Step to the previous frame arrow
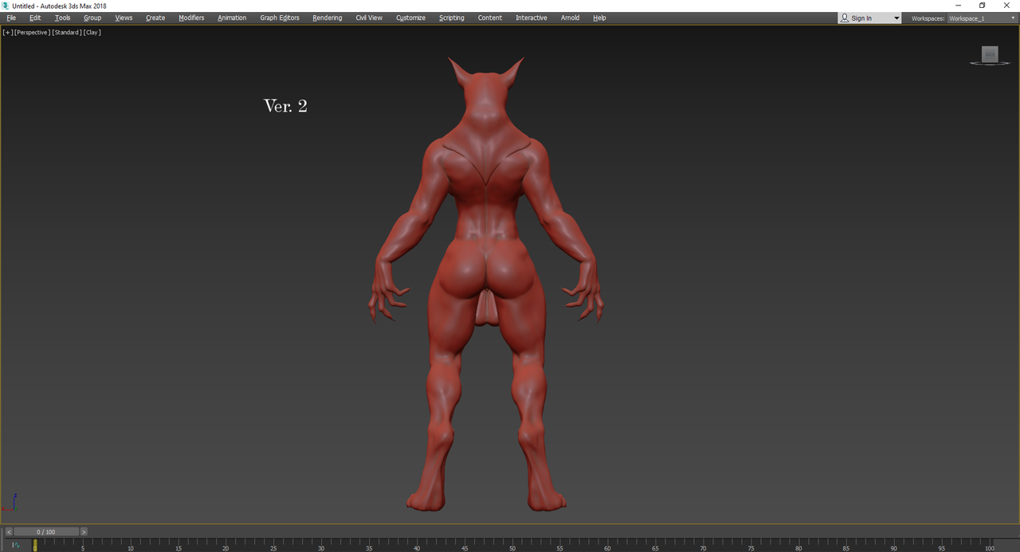The height and width of the screenshot is (552, 1020). (x=9, y=531)
